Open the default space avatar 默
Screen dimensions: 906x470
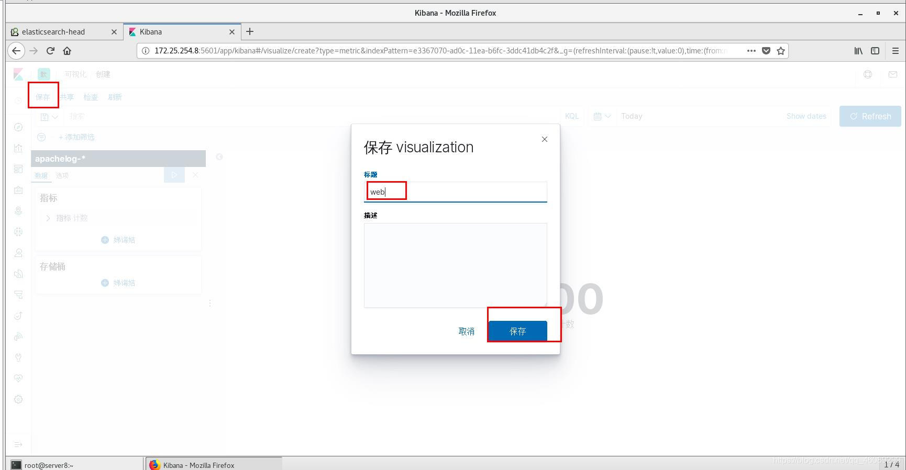pos(44,74)
